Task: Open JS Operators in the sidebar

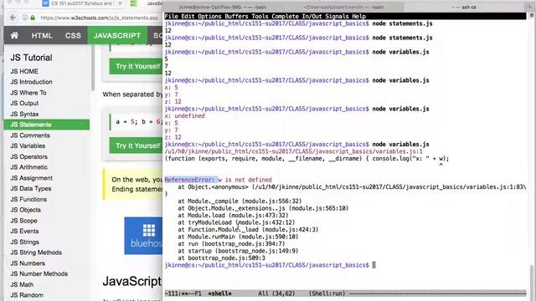Action: click(x=28, y=156)
